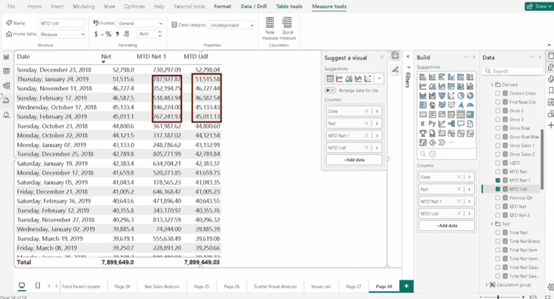Select the Matrix visual
The image size is (554, 299).
(470, 114)
